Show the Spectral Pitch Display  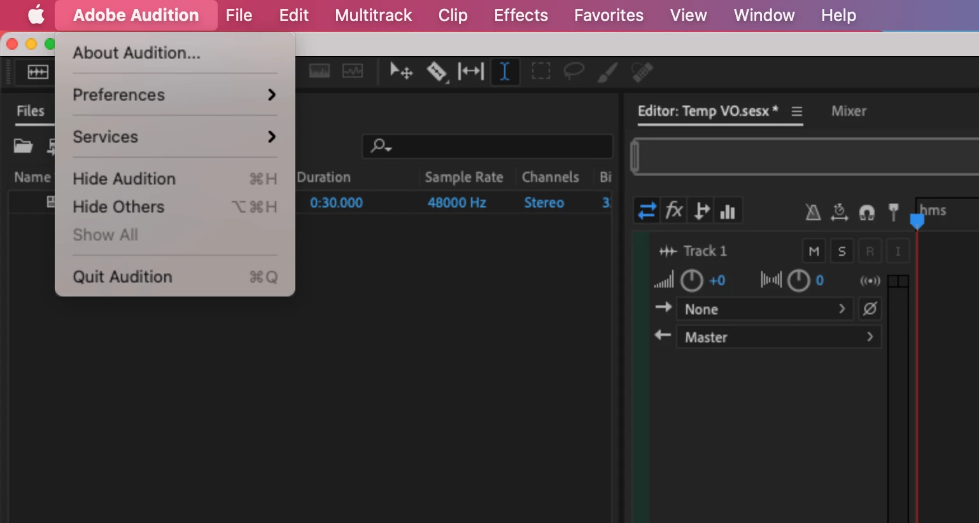(x=353, y=71)
